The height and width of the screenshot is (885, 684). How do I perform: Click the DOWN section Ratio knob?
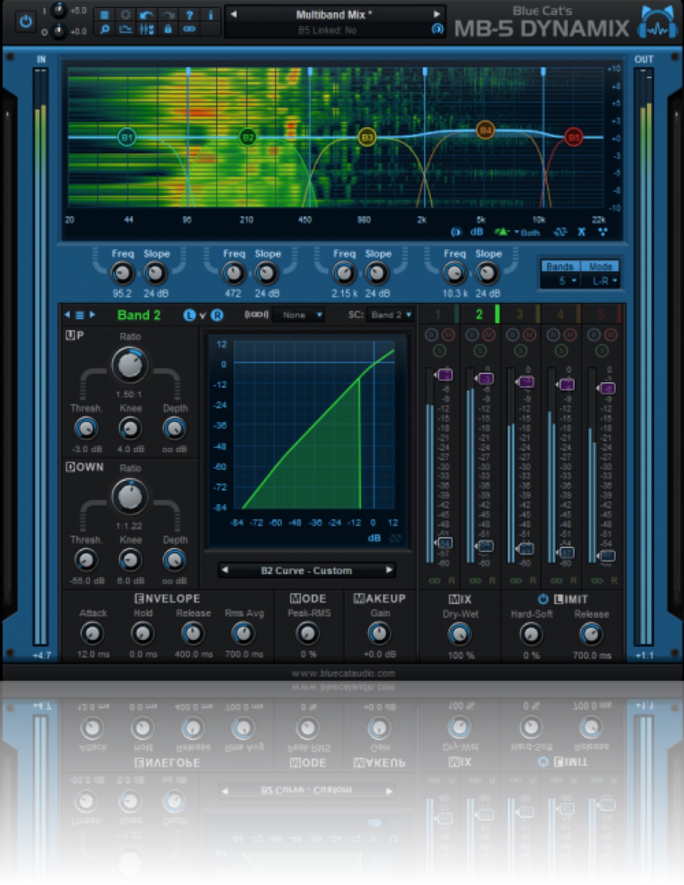coord(130,497)
